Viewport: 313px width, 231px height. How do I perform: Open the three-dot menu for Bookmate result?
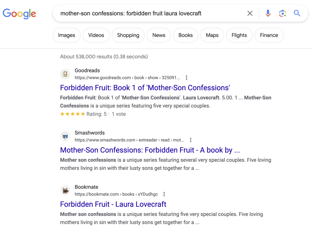coord(164,194)
